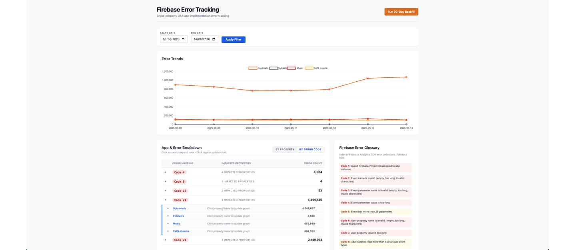The height and width of the screenshot is (250, 575).
Task: Click the Code 1 glossary entry
Action: [x=375, y=167]
